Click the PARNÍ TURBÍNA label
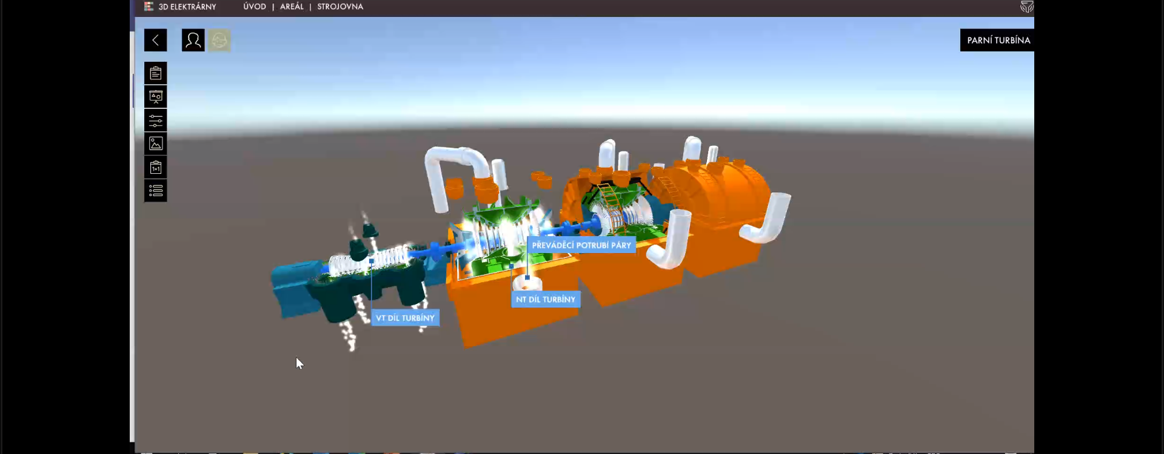The image size is (1164, 454). 998,40
